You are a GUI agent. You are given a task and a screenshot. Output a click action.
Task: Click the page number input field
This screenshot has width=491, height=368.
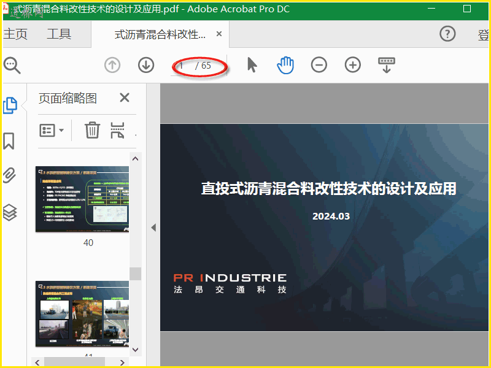[181, 66]
